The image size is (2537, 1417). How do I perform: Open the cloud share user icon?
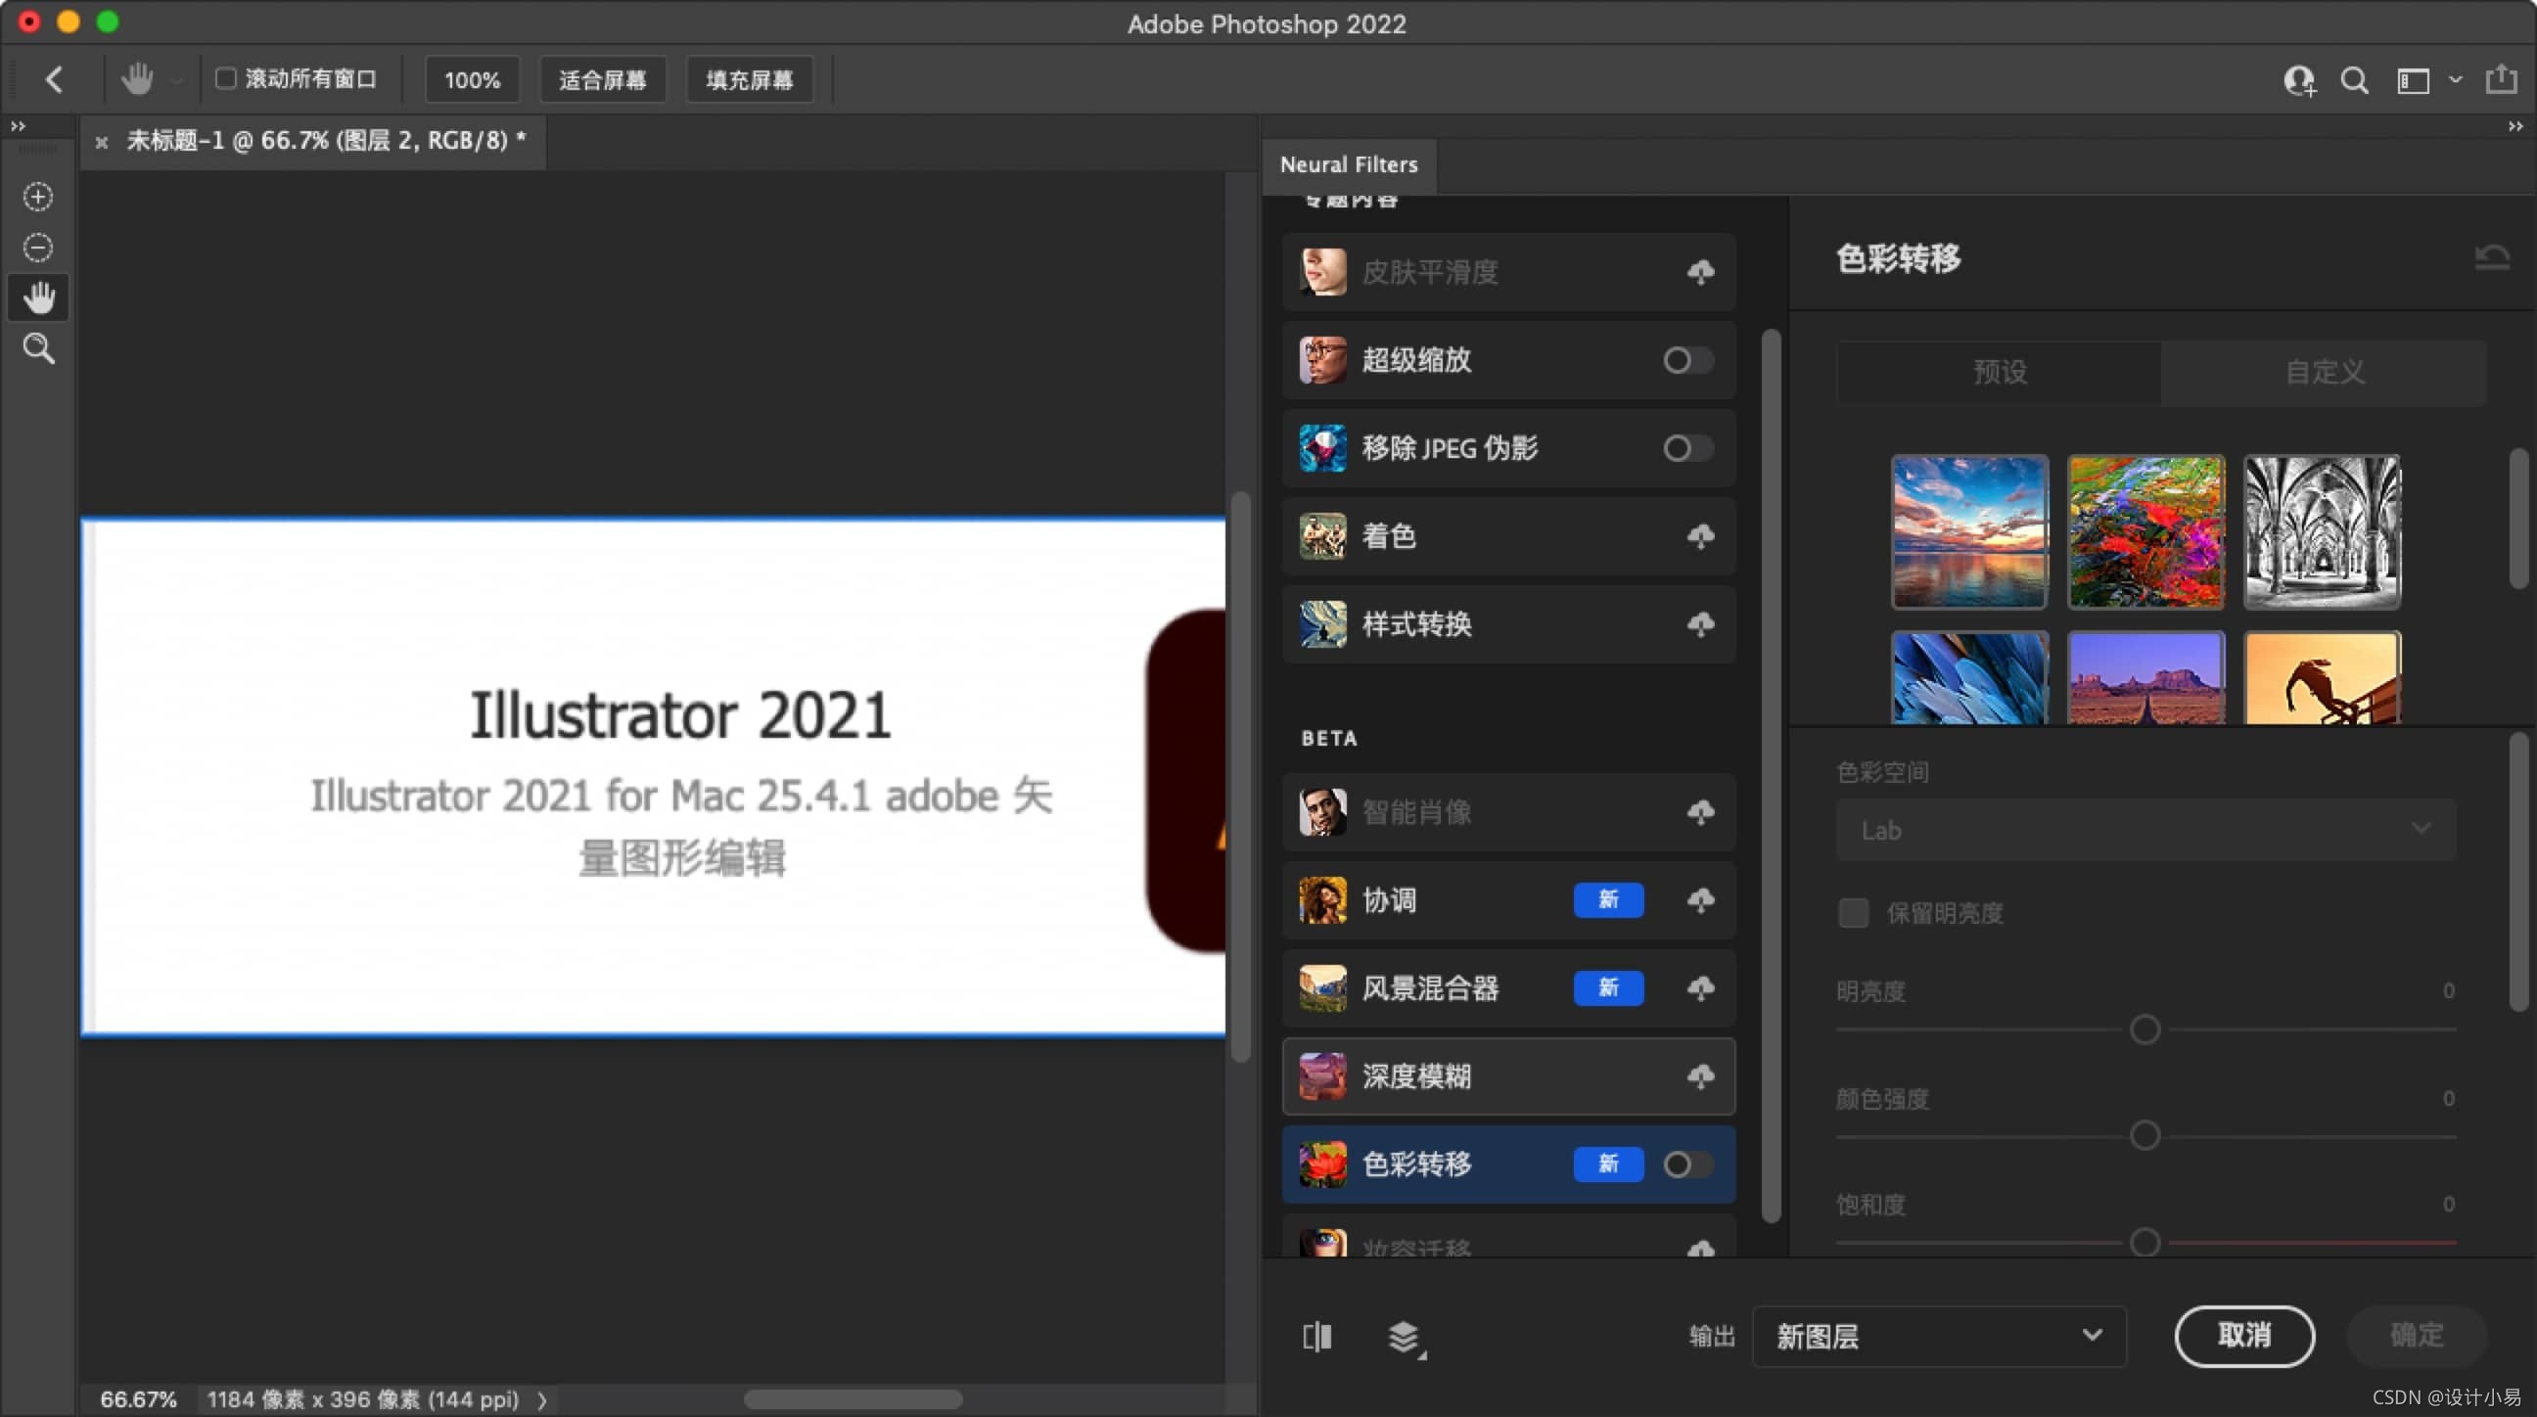click(x=2300, y=81)
